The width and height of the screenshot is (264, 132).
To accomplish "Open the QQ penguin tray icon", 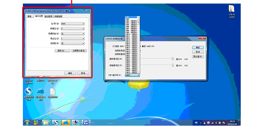I will 205,123.
